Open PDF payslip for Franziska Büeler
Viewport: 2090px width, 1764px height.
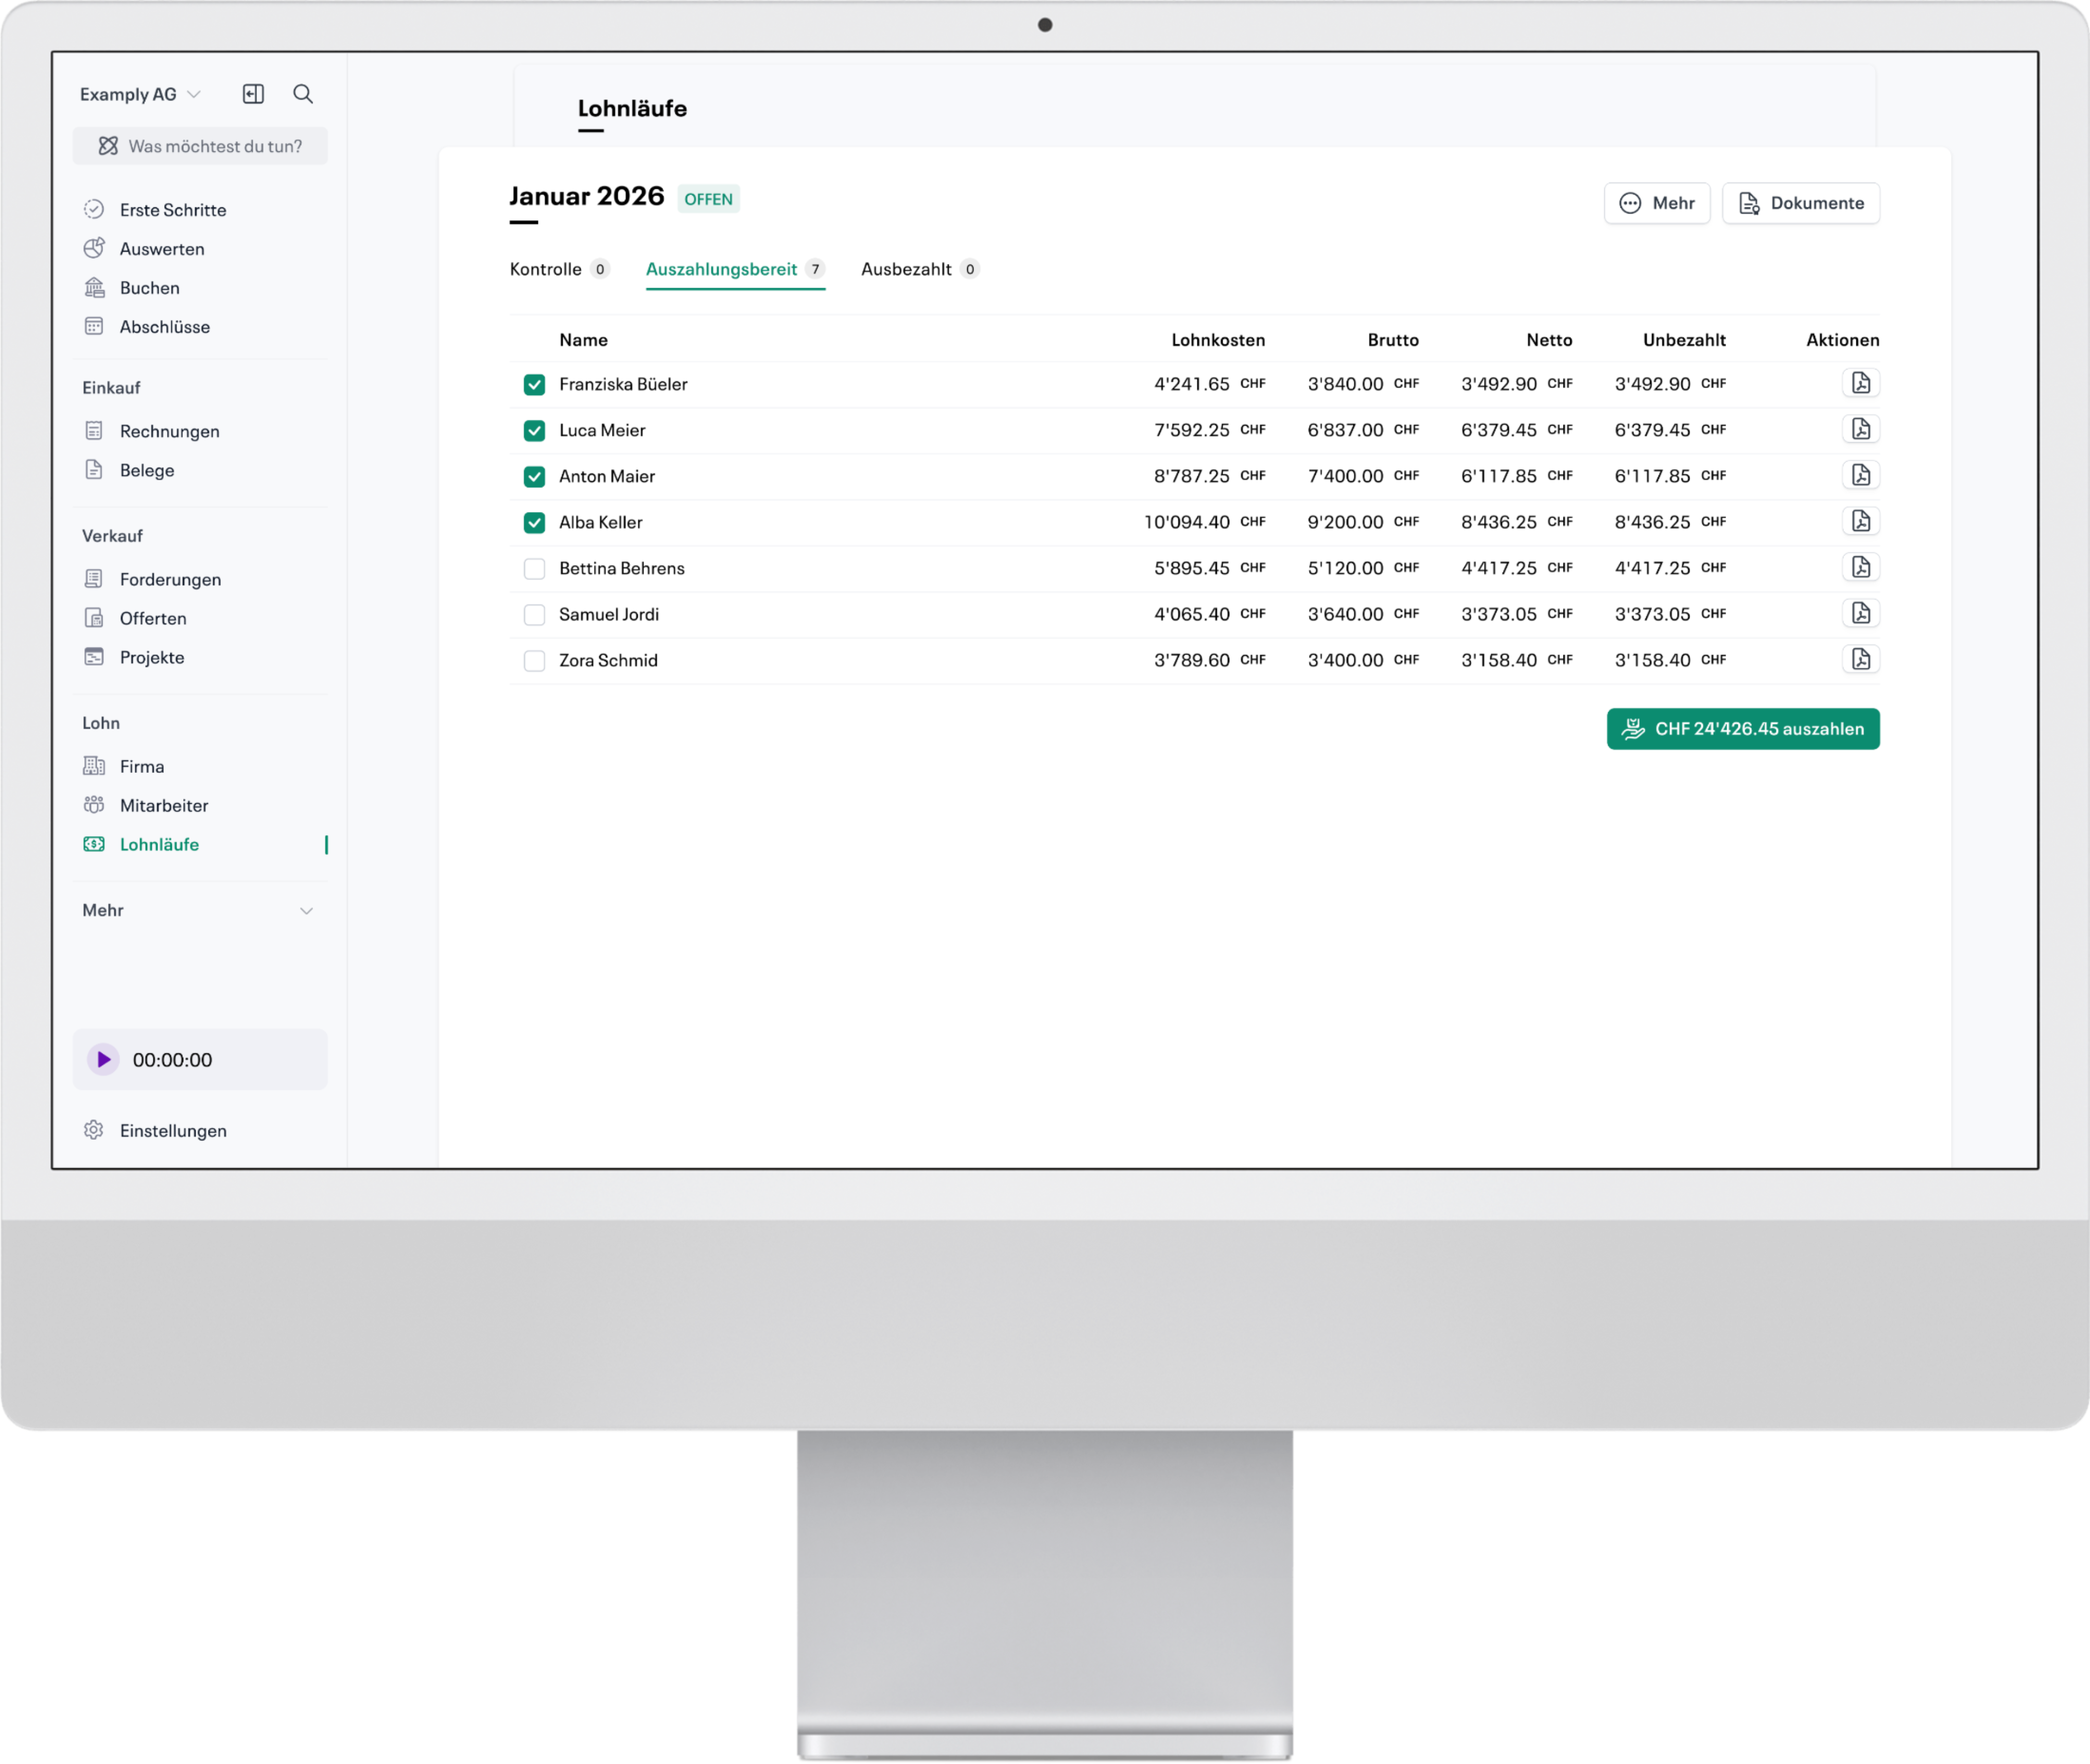pyautogui.click(x=1860, y=383)
